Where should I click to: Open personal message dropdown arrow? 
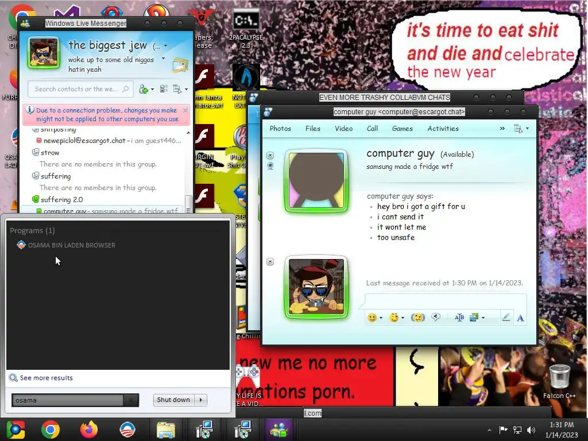(163, 59)
